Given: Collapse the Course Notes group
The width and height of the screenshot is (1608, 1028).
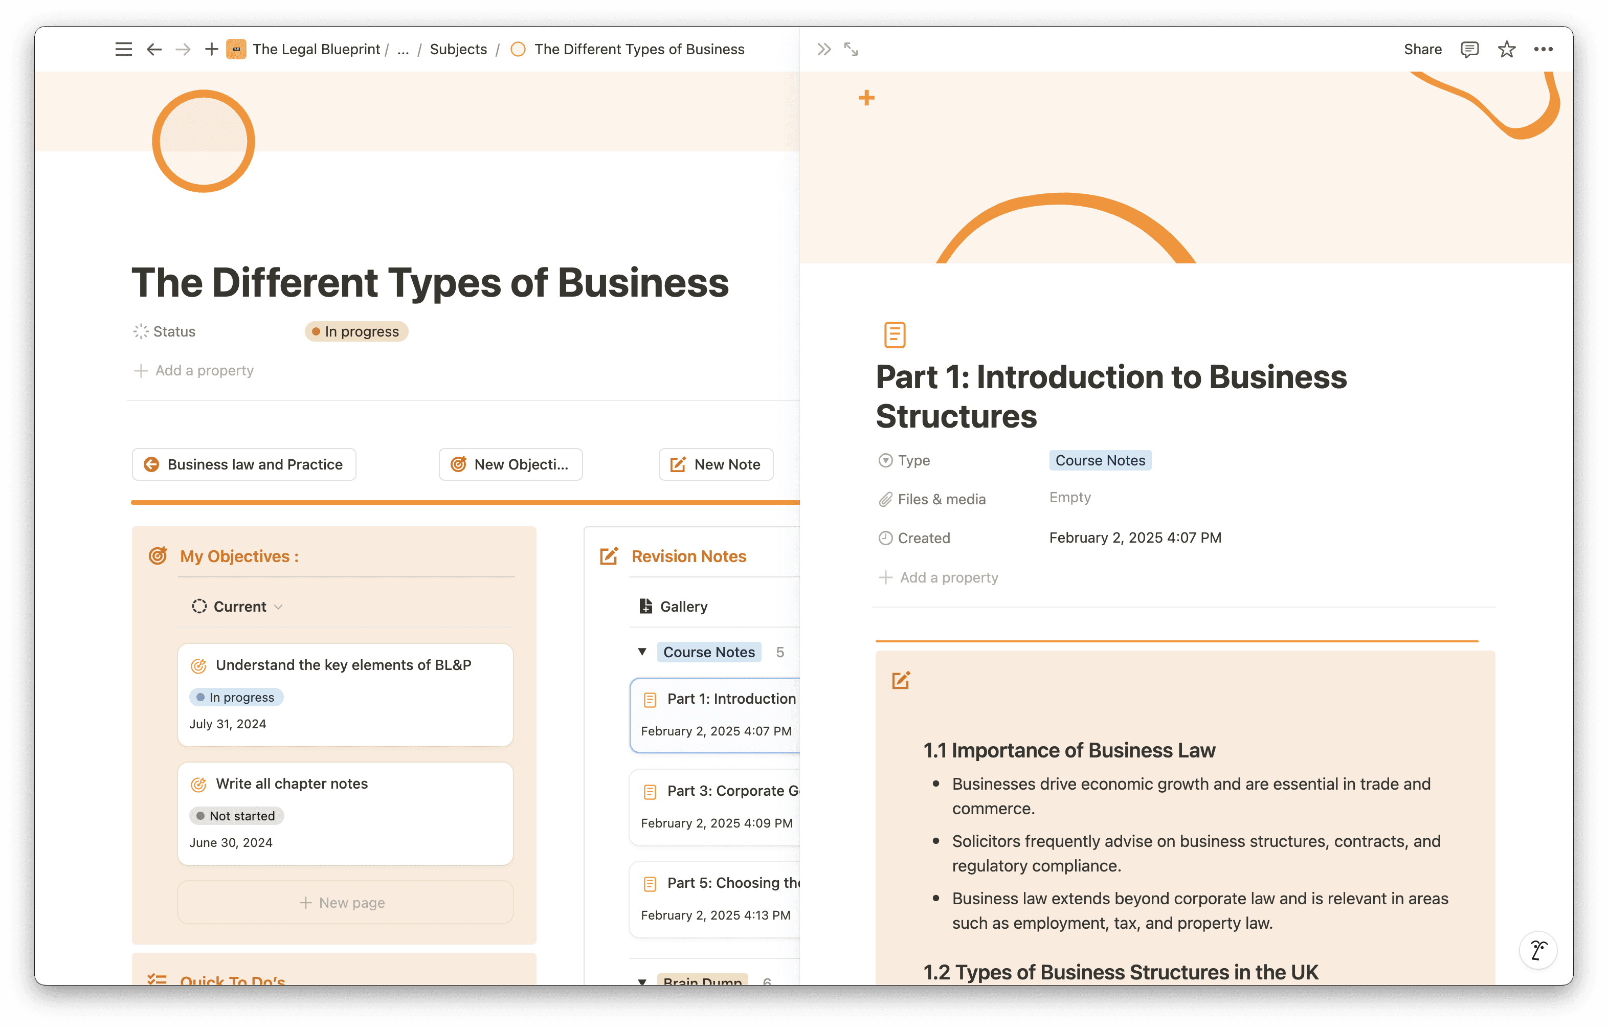Looking at the screenshot, I should click(x=642, y=652).
